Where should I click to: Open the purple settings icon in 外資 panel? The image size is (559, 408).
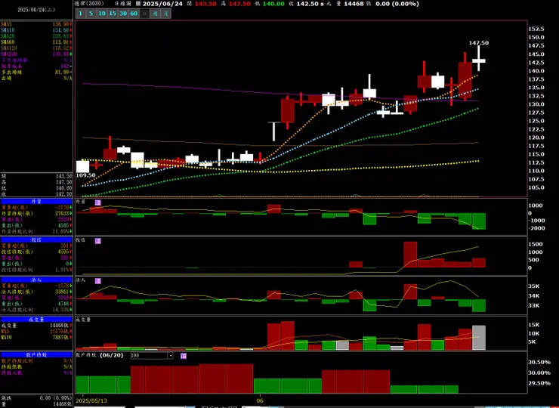click(x=97, y=202)
